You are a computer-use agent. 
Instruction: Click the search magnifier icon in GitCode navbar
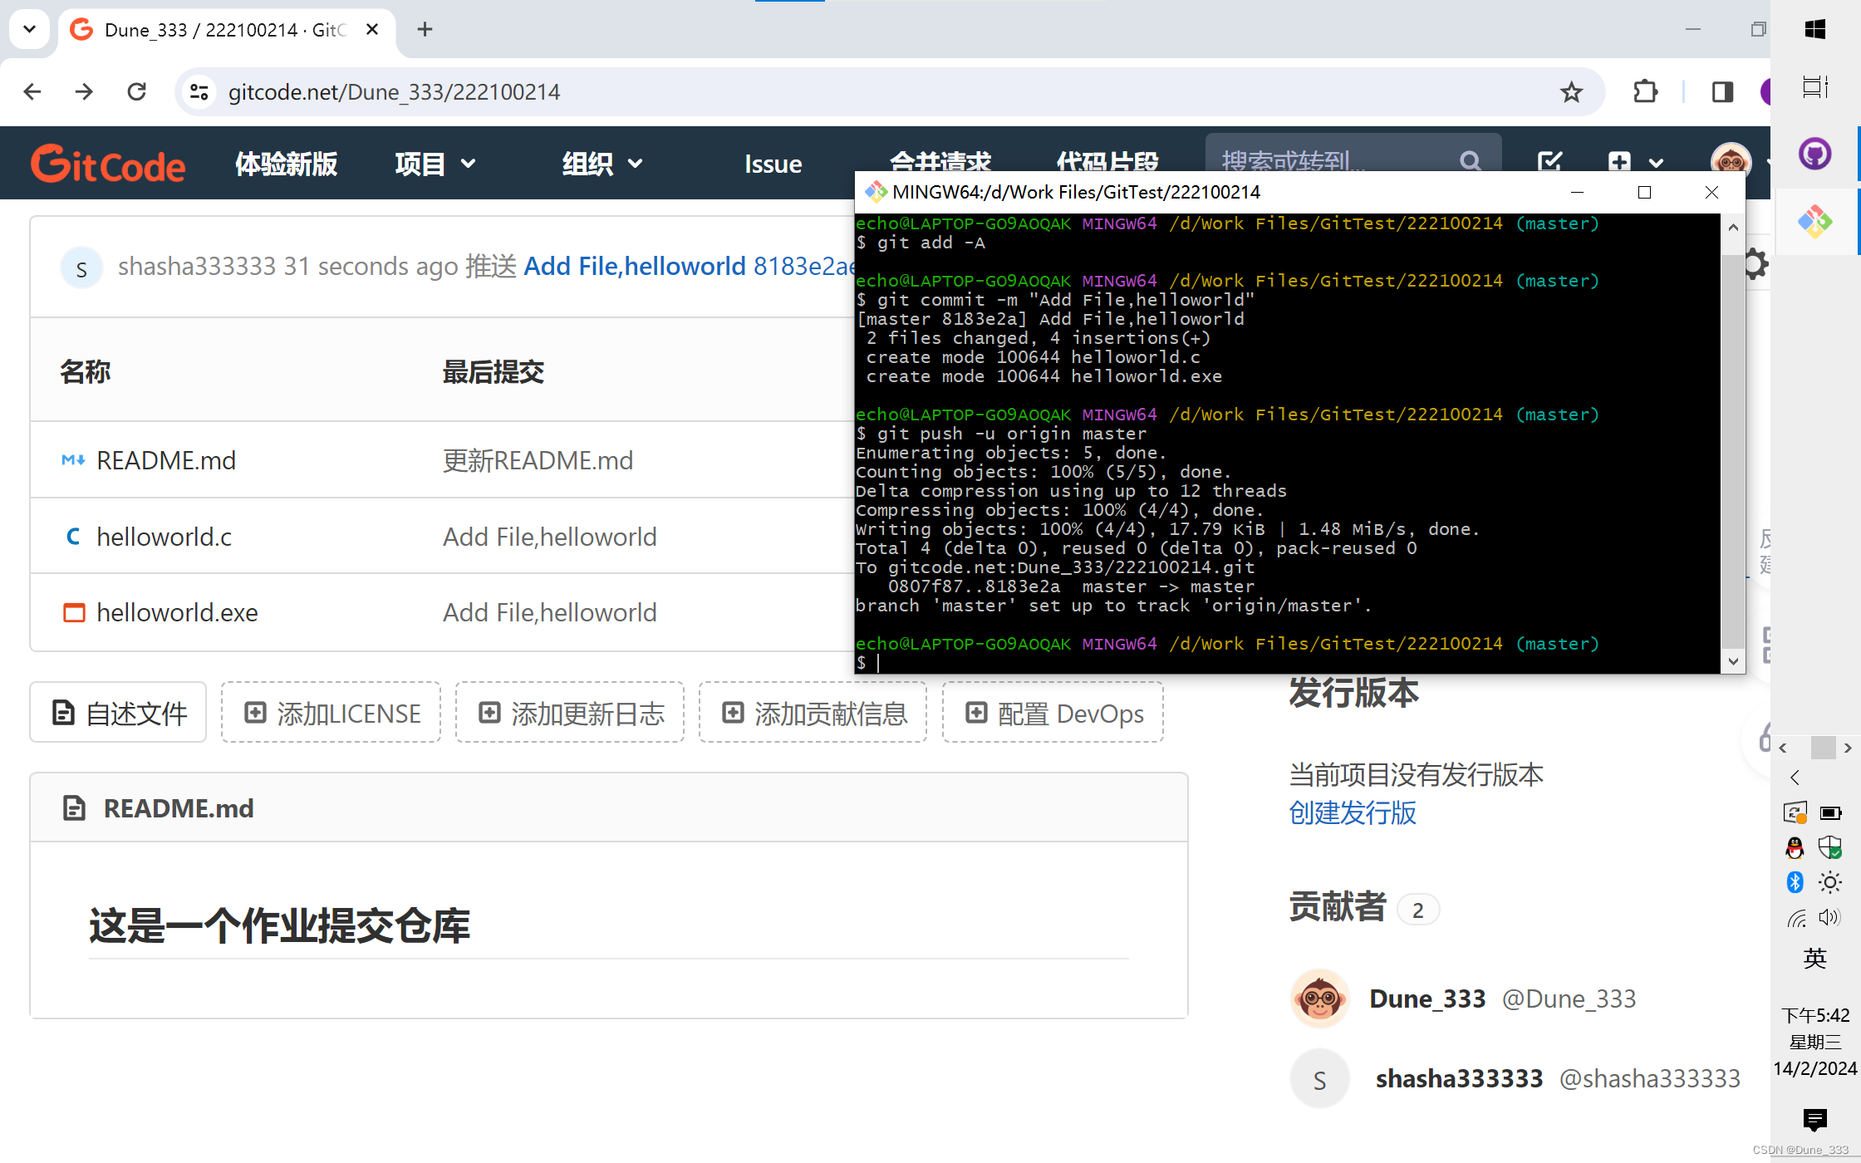(1471, 159)
